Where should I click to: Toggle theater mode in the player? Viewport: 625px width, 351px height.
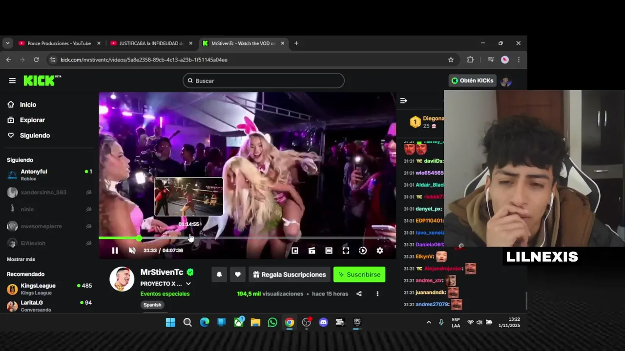click(x=329, y=251)
